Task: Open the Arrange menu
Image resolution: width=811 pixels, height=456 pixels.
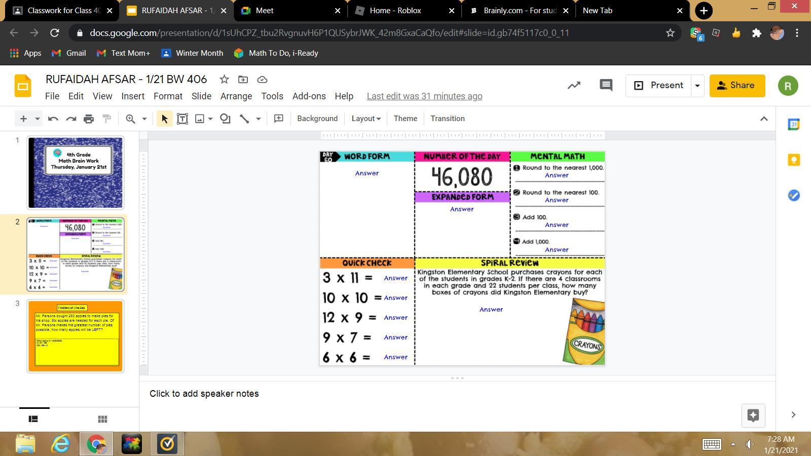Action: [x=236, y=96]
